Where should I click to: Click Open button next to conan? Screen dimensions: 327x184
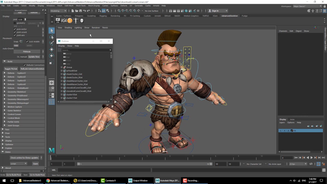click(x=35, y=164)
